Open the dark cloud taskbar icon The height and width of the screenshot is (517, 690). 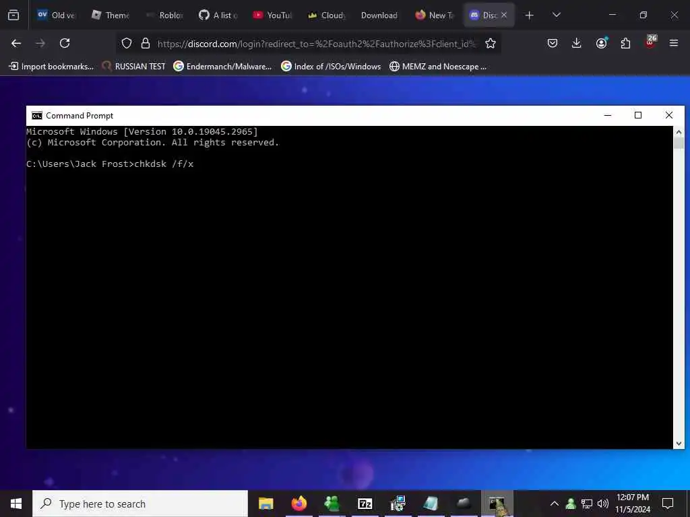[x=464, y=504]
